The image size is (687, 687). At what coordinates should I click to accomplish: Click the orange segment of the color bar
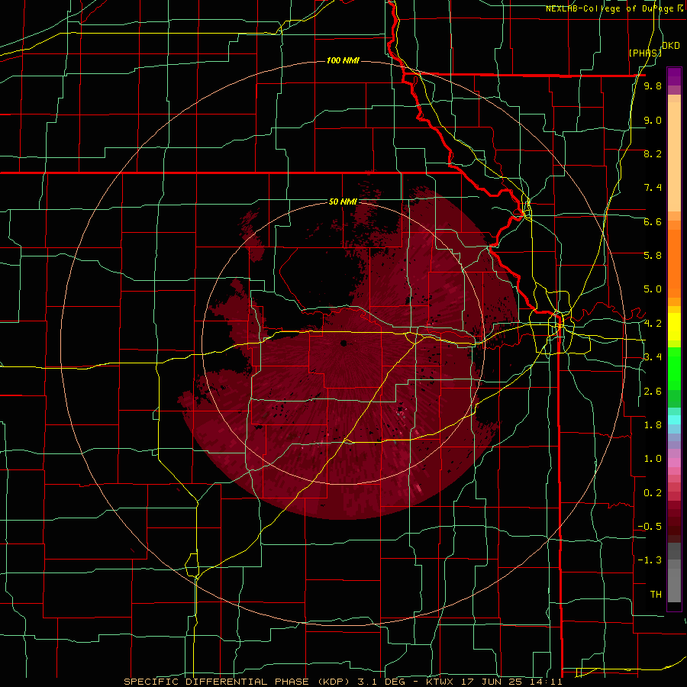pos(674,263)
